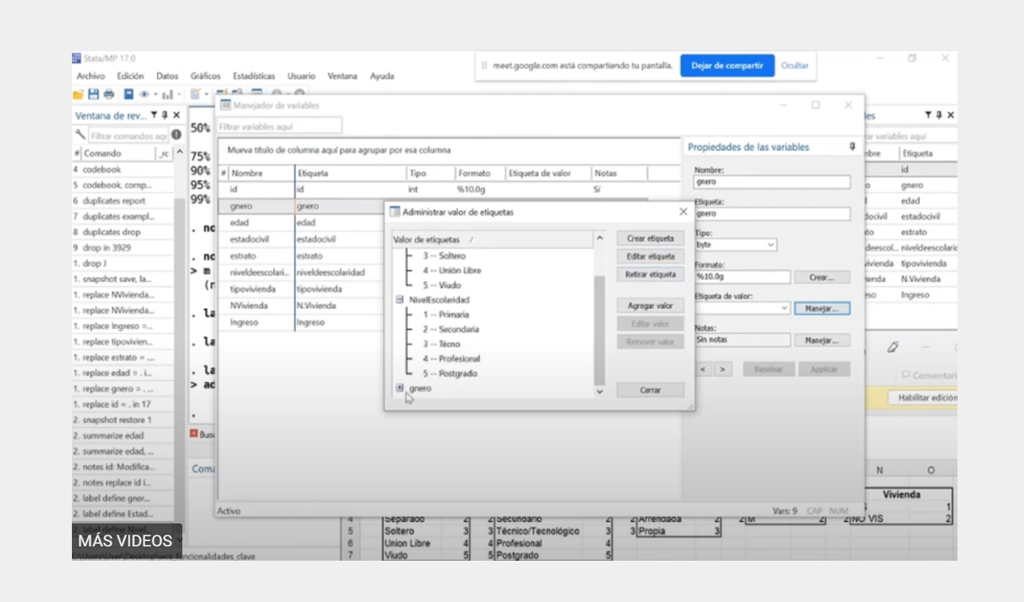Close the right variables panel with X
The image size is (1024, 602).
pyautogui.click(x=951, y=115)
